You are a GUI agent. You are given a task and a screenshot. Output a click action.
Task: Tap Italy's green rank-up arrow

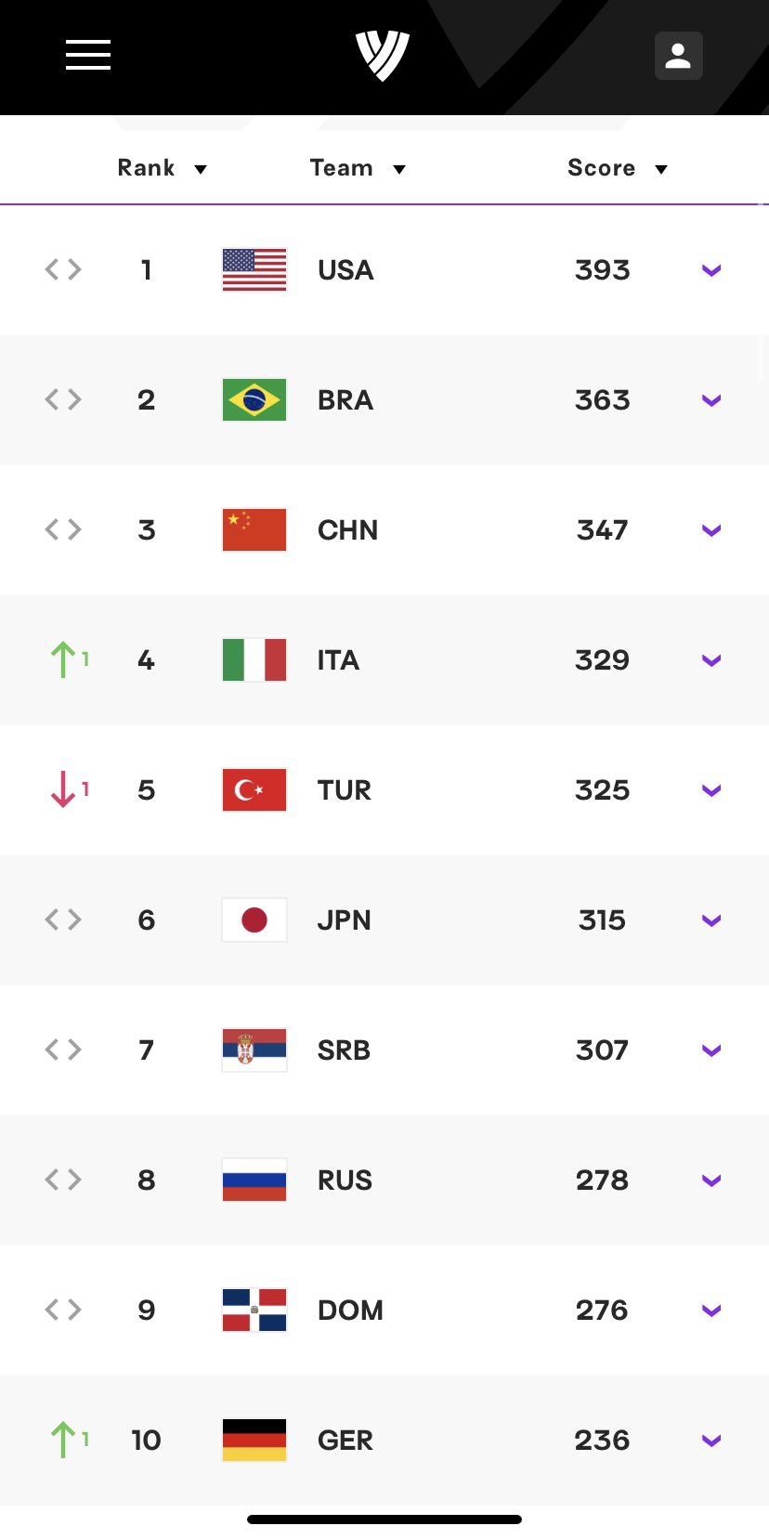[64, 660]
